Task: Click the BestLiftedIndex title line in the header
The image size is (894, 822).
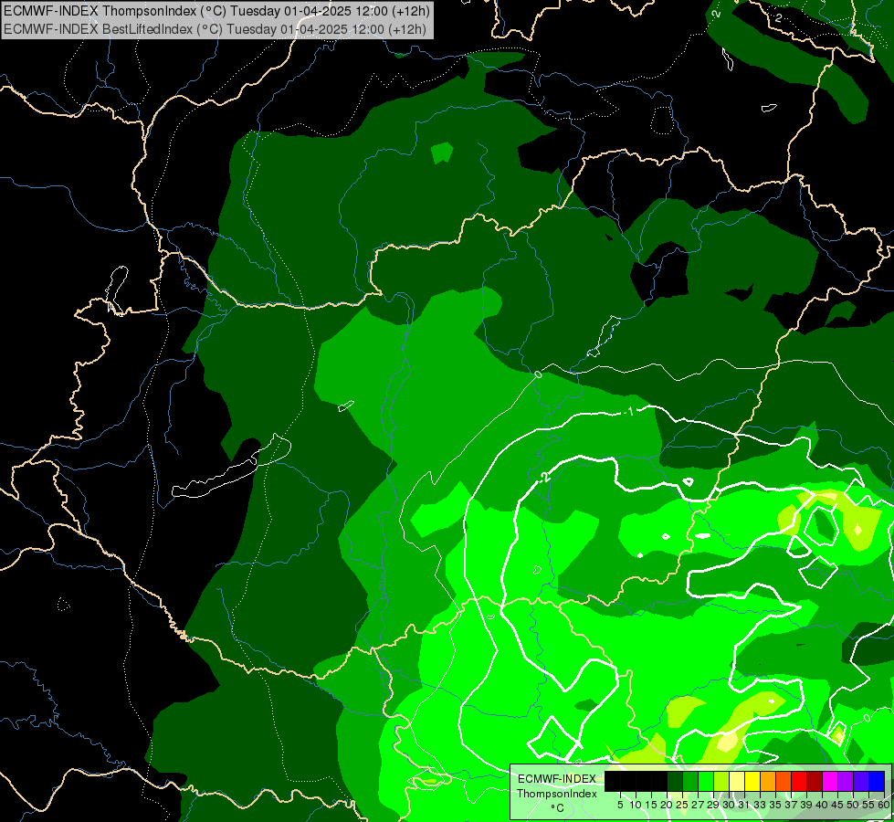Action: pyautogui.click(x=215, y=28)
